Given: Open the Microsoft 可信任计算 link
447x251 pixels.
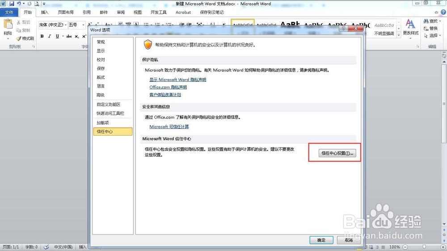Looking at the screenshot, I should 169,126.
